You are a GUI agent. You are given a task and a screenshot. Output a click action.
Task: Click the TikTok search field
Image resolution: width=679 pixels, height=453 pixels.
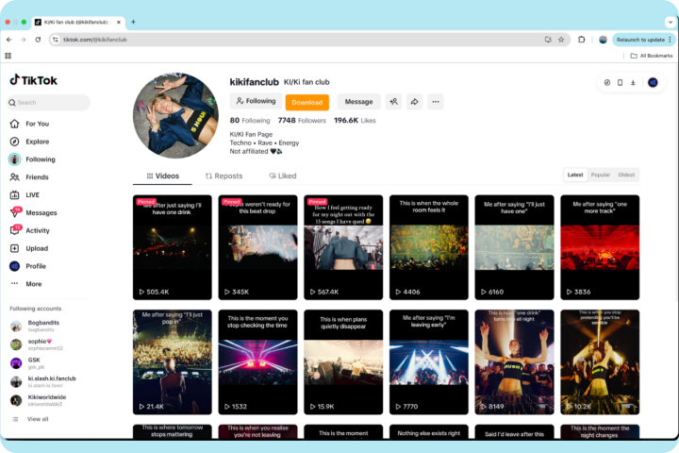click(49, 103)
